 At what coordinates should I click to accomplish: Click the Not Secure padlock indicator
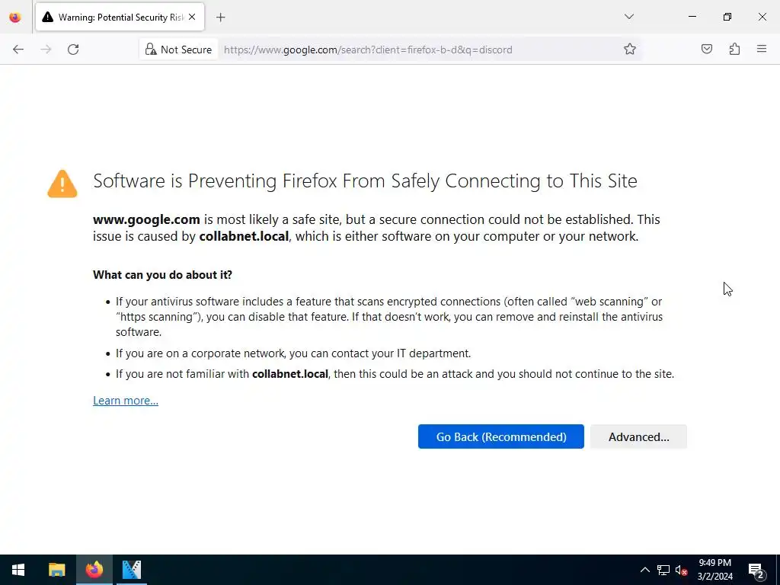point(178,50)
